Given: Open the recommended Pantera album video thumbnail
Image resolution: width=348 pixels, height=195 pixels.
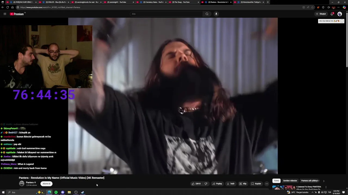Looking at the screenshot, I should click(284, 187).
